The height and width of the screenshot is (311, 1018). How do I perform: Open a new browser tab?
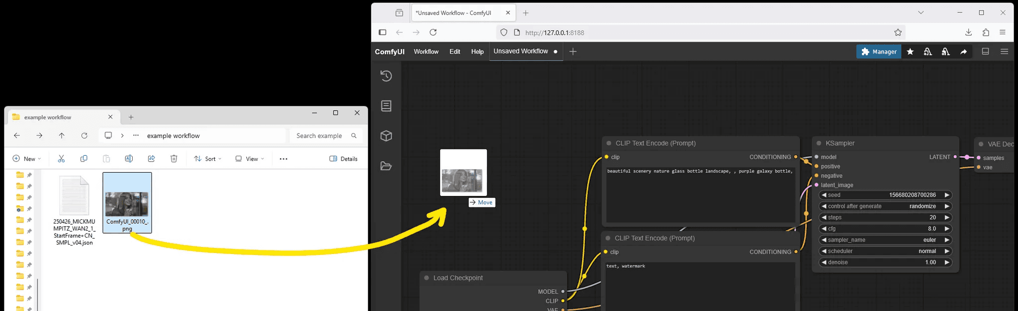tap(525, 13)
